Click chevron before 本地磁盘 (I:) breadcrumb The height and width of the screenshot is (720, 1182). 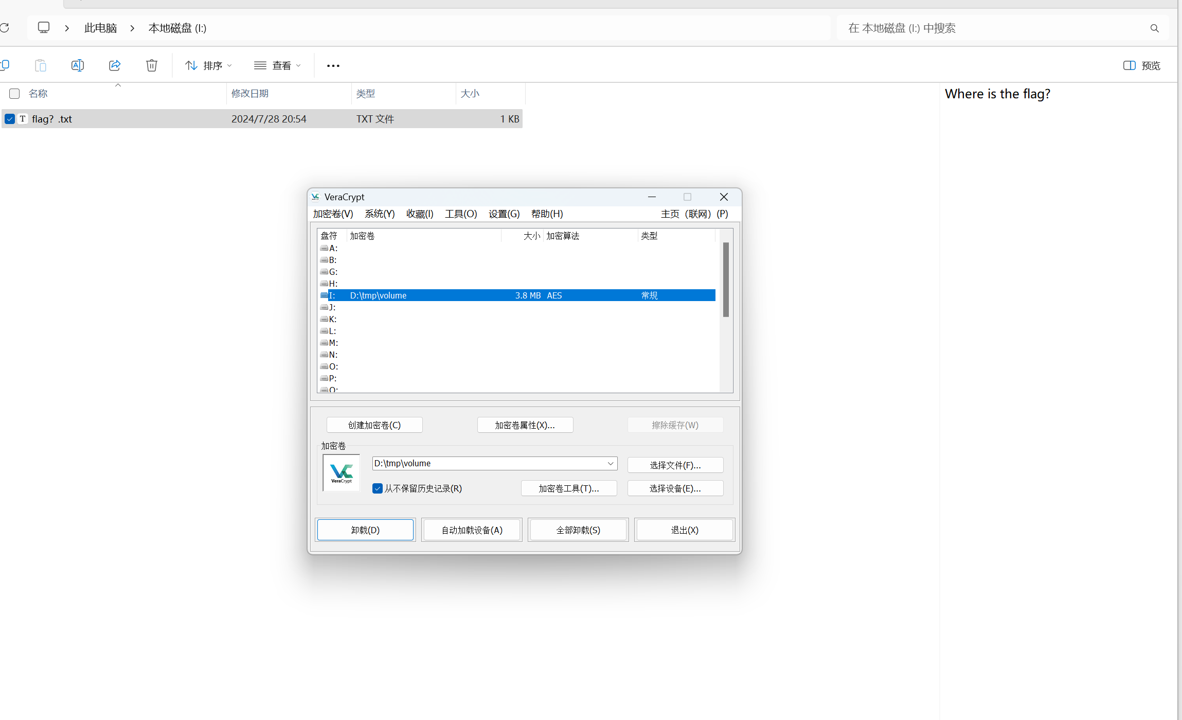[132, 28]
